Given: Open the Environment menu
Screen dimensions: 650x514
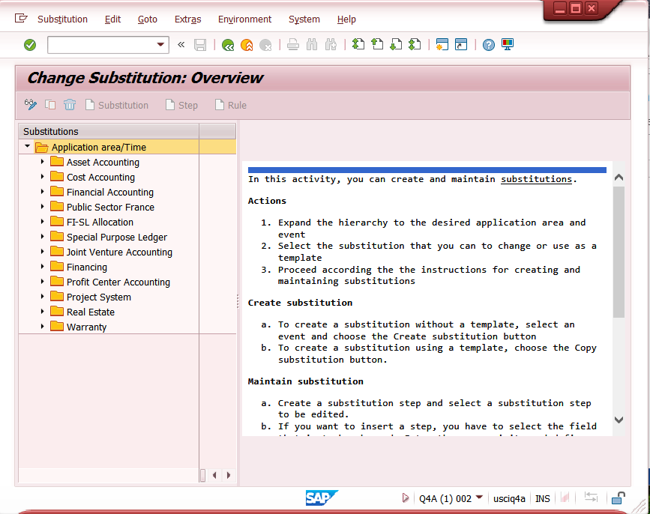Looking at the screenshot, I should (244, 19).
